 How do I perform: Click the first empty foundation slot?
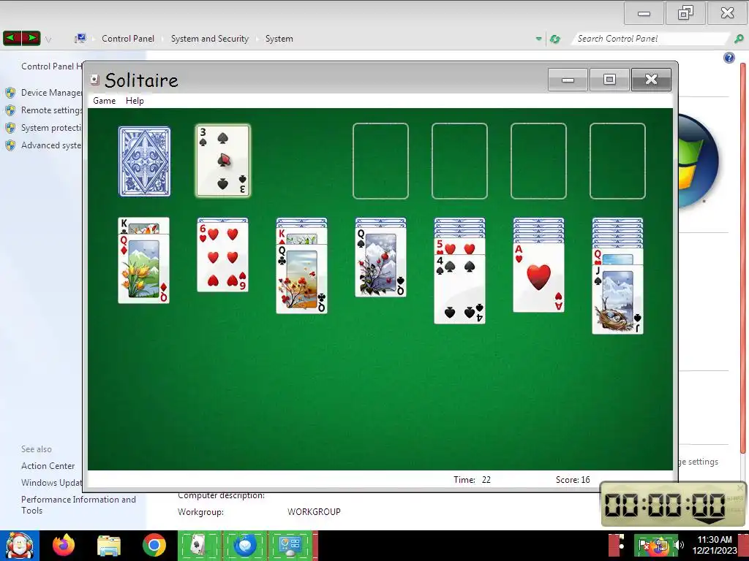pyautogui.click(x=380, y=161)
